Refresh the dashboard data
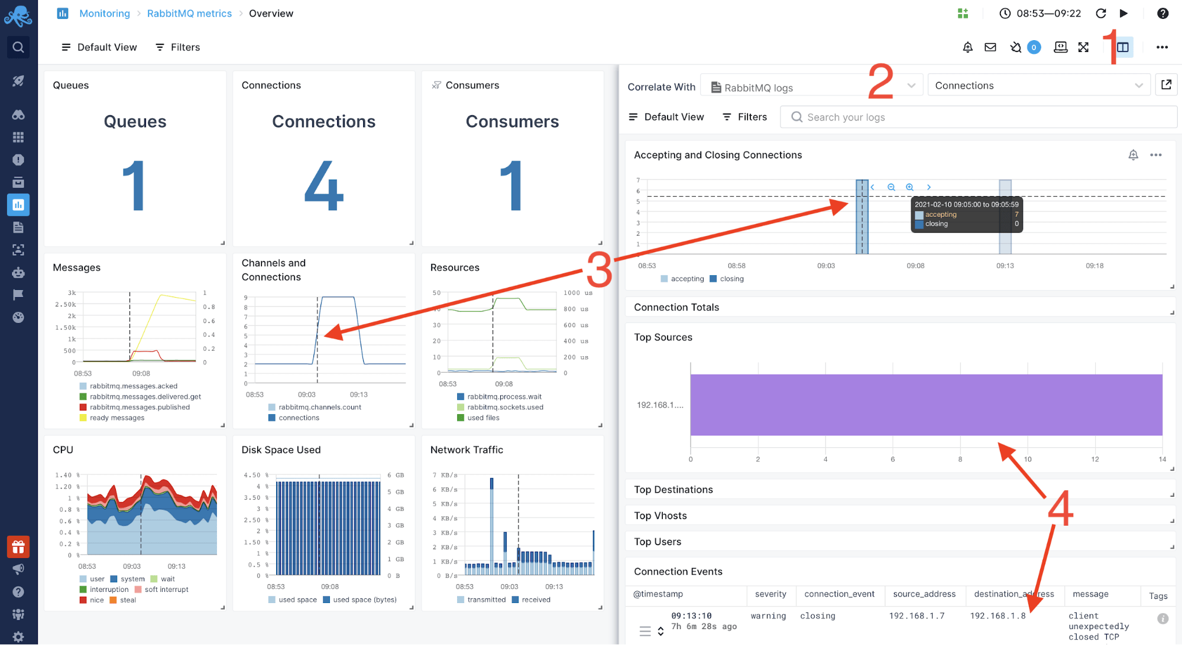The height and width of the screenshot is (645, 1182). [x=1101, y=13]
